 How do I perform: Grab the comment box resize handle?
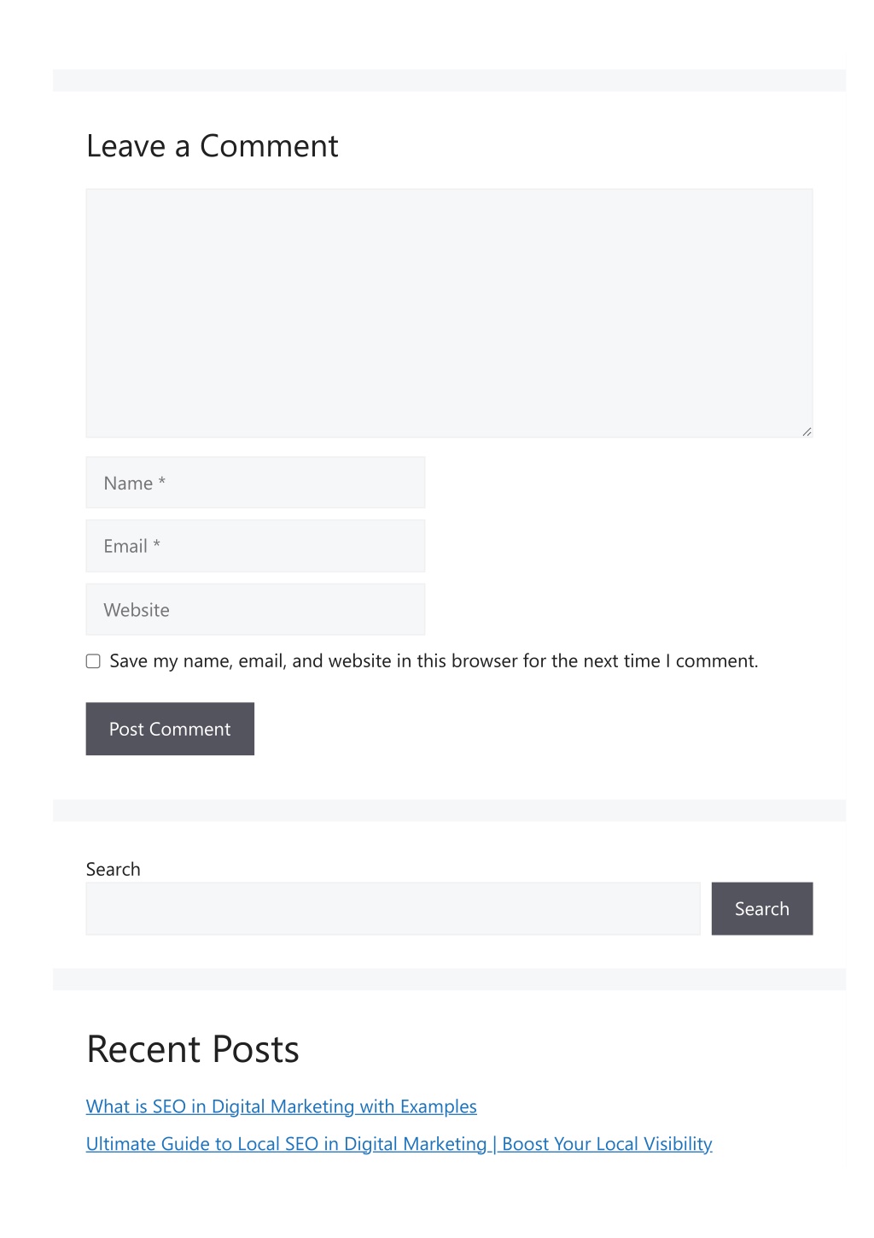click(x=807, y=431)
